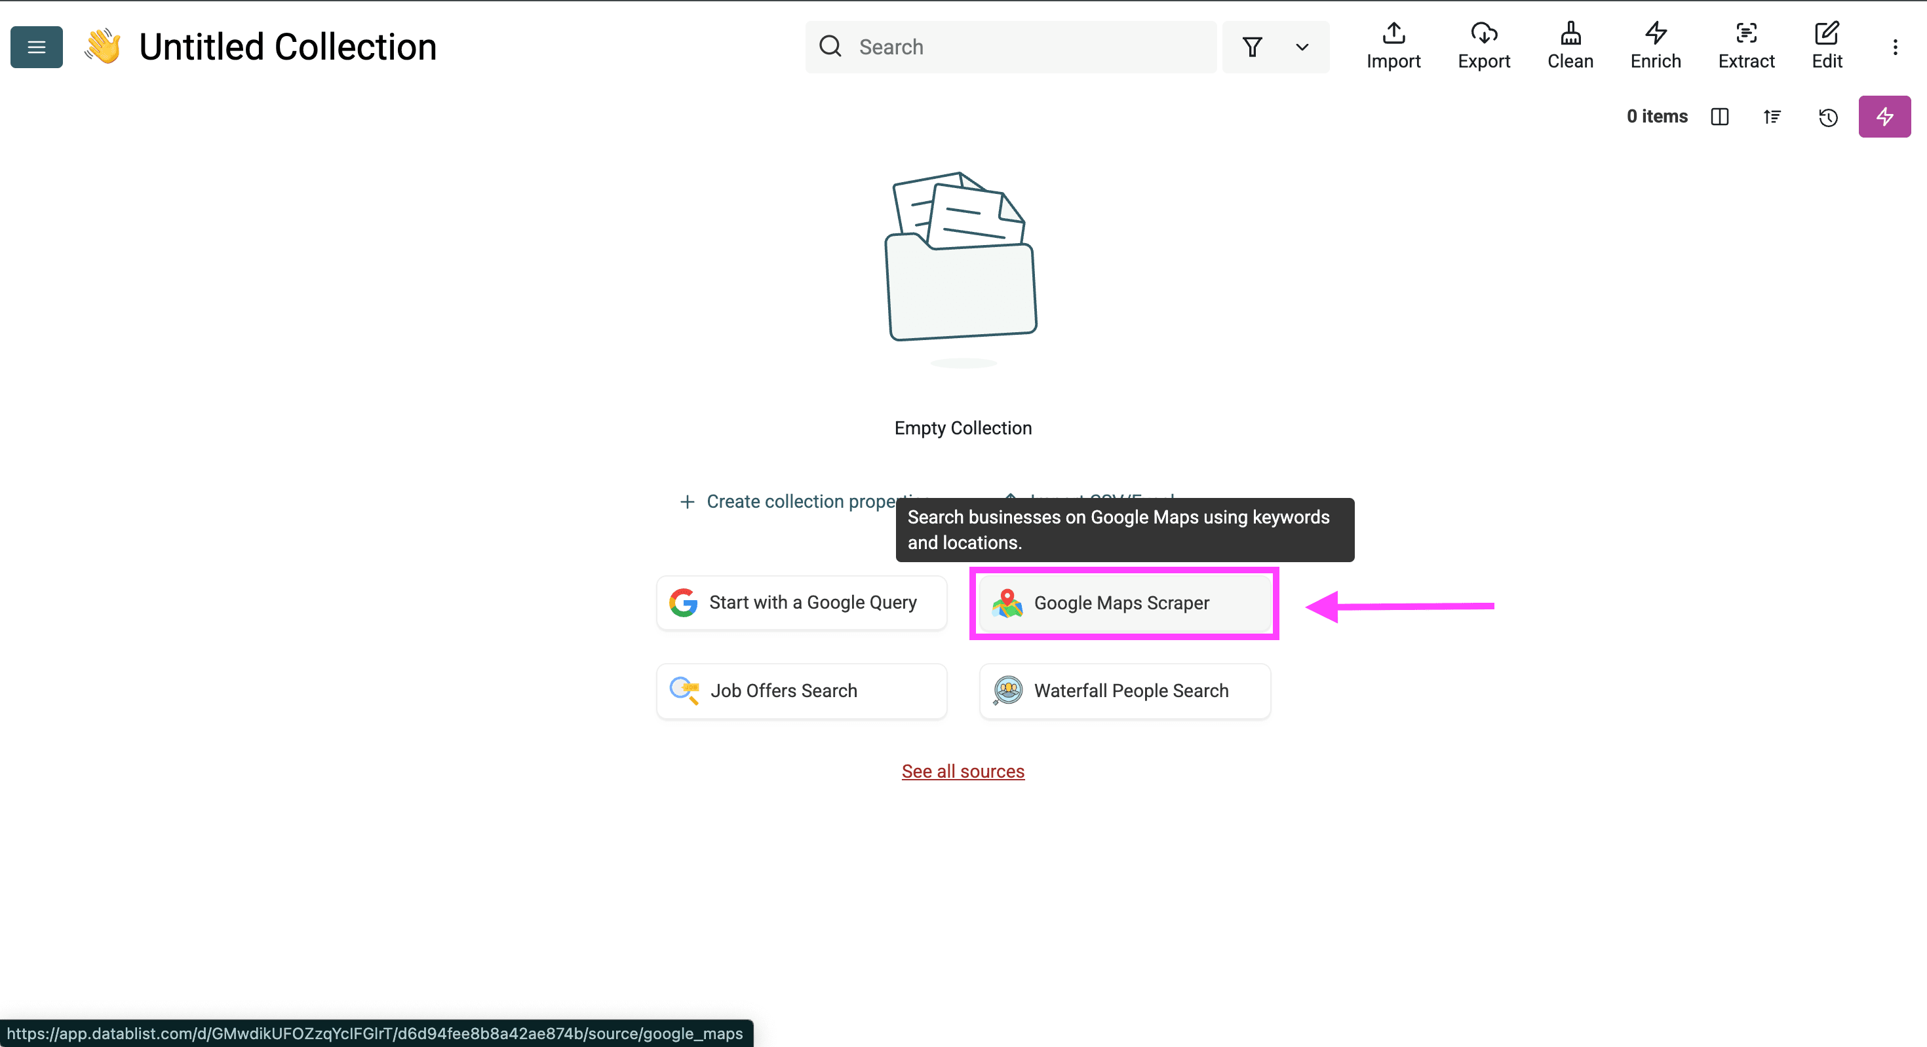Clean the collection data
Screen dimensions: 1927x1047
[x=1568, y=45]
